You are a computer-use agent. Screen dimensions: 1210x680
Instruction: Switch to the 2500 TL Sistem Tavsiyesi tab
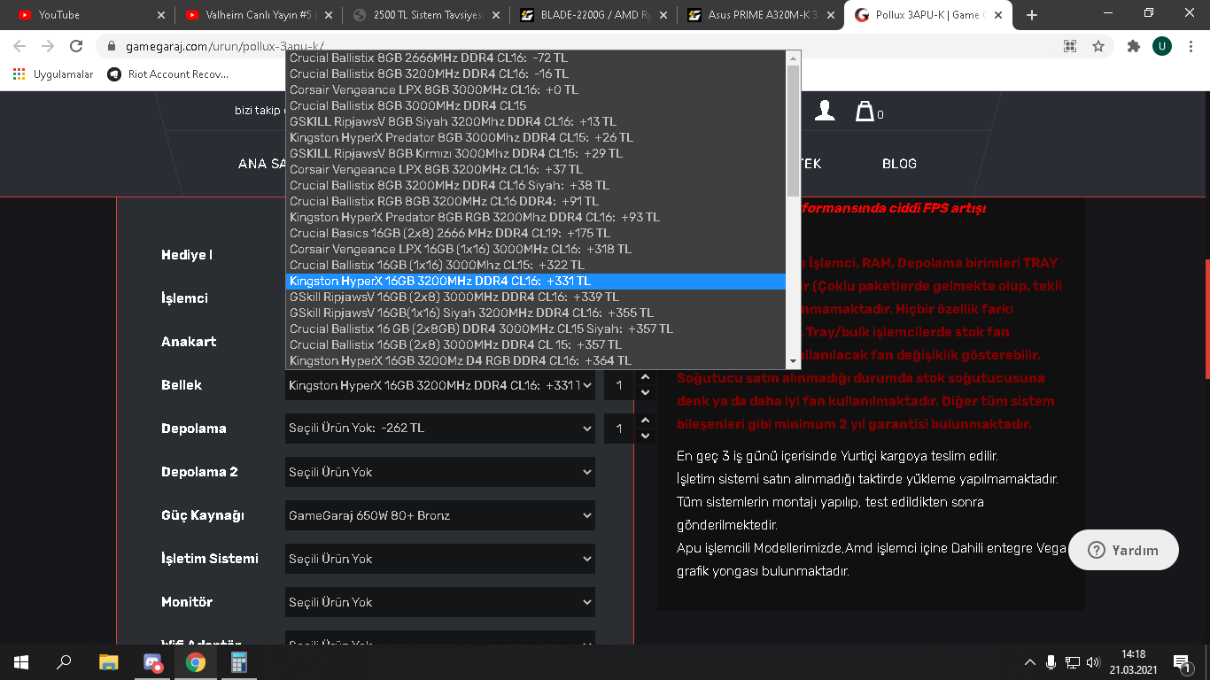[423, 15]
